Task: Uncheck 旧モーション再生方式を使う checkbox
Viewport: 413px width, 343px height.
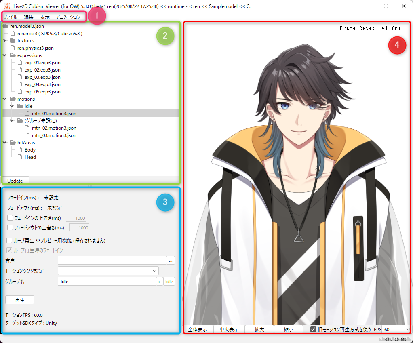Action: pyautogui.click(x=313, y=329)
